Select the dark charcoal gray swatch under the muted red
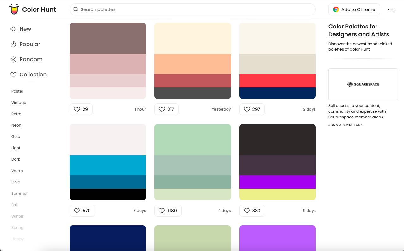 [193, 93]
